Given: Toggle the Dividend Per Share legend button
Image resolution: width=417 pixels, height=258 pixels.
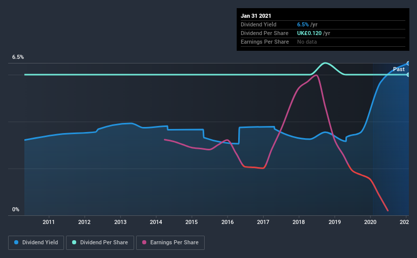Looking at the screenshot, I should (x=100, y=243).
